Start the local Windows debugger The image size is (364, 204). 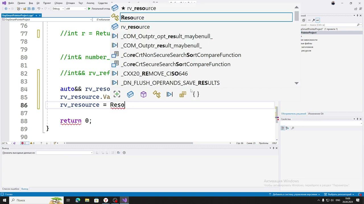pos(99,9)
